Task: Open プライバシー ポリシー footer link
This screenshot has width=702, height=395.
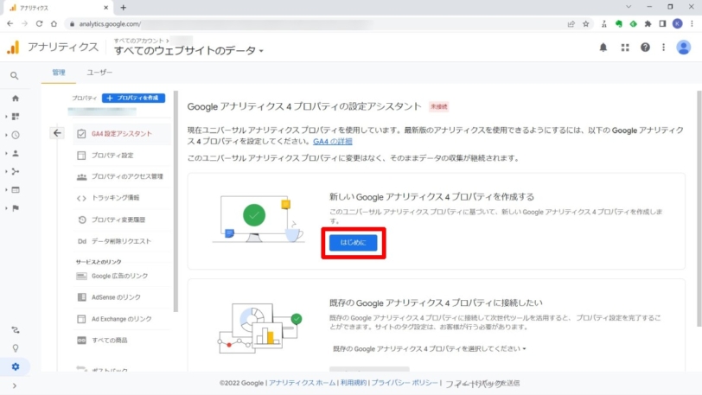Action: (405, 383)
